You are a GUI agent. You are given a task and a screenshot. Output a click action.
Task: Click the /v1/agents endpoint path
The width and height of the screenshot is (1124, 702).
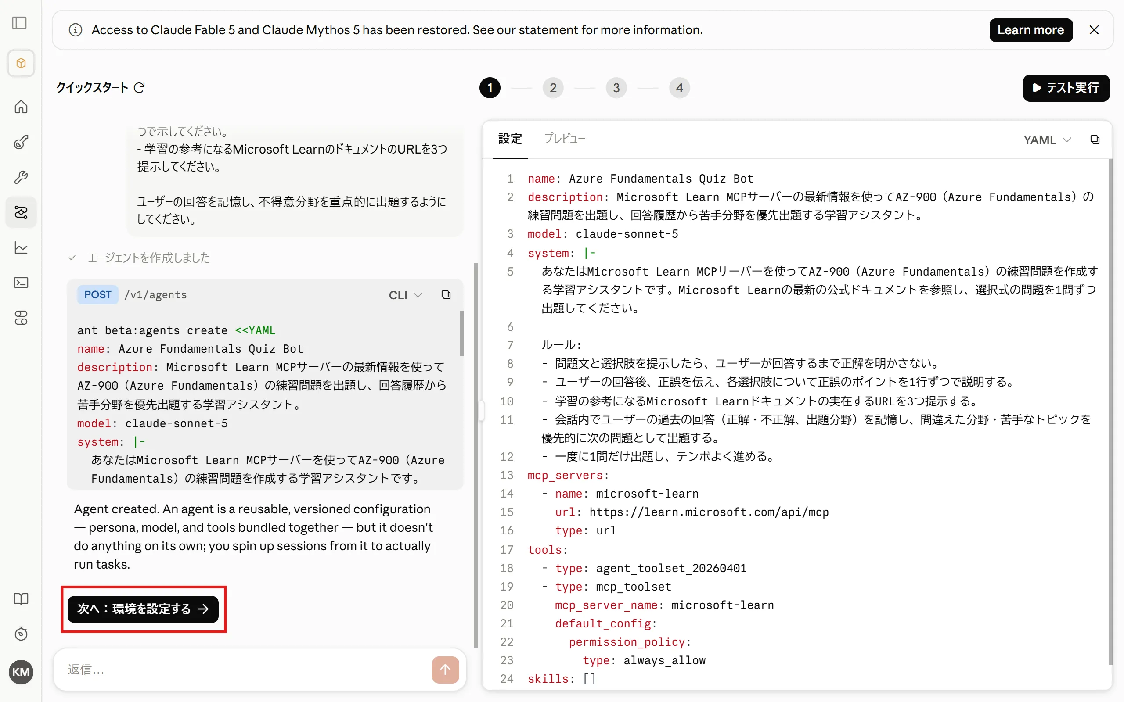(x=155, y=295)
